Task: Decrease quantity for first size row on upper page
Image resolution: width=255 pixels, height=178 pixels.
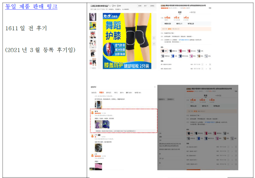Action: 203,65
